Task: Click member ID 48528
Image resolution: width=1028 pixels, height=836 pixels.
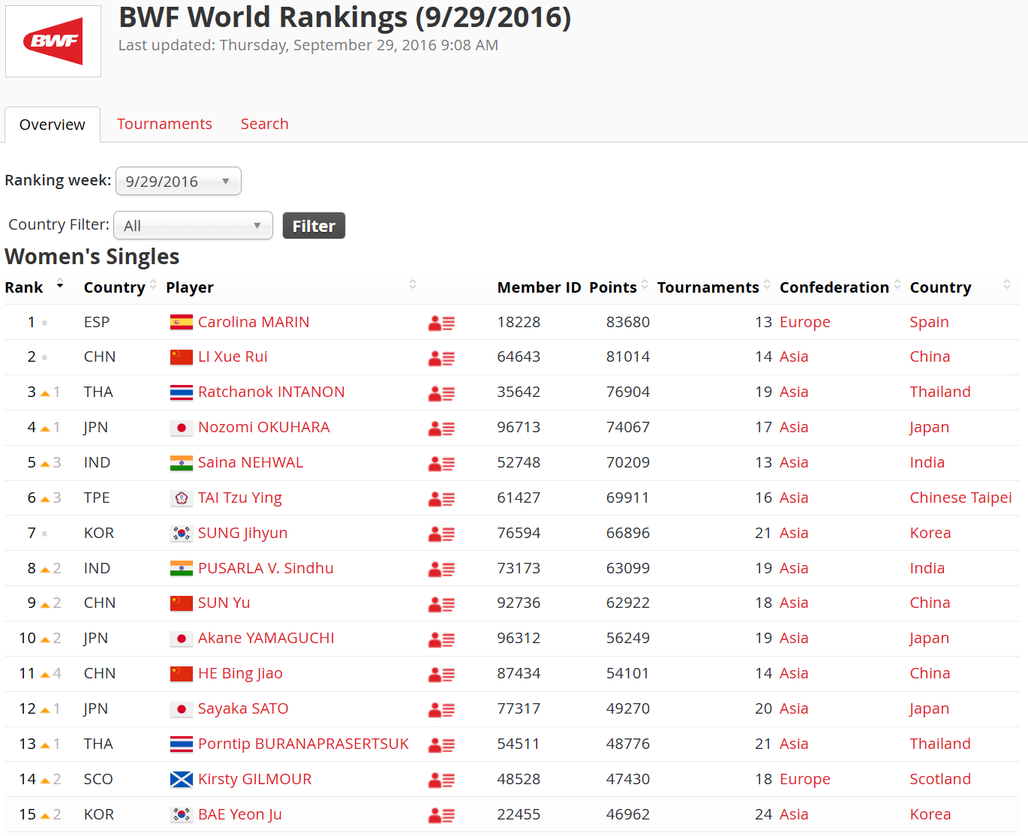Action: coord(519,779)
